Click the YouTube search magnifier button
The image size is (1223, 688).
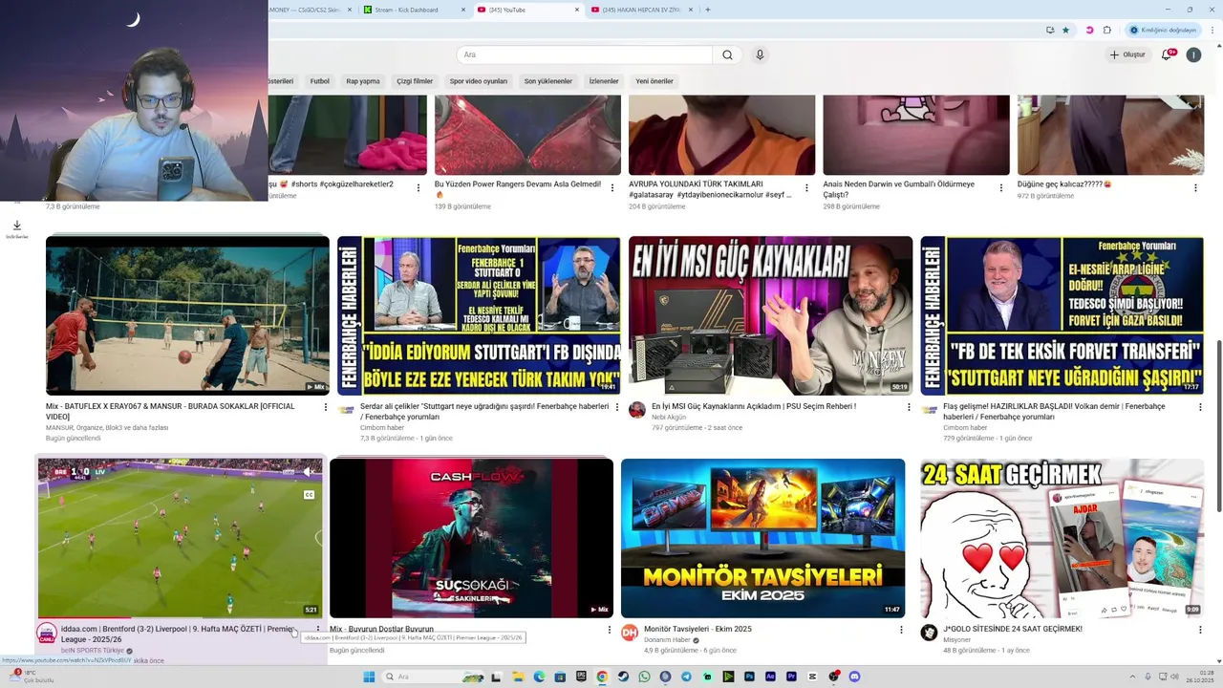[727, 54]
